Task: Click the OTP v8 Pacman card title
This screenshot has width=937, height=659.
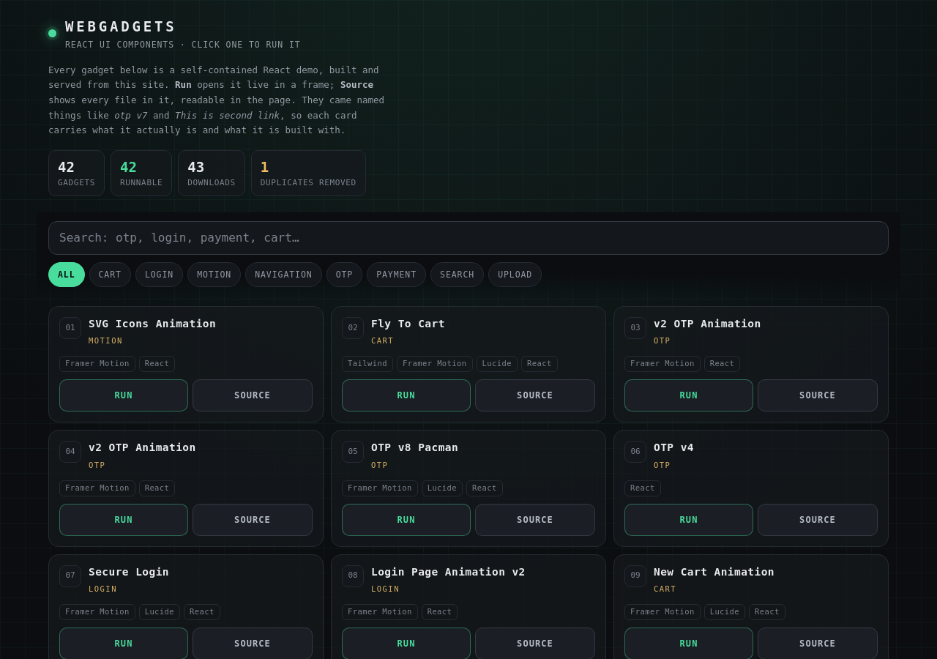Action: (414, 447)
